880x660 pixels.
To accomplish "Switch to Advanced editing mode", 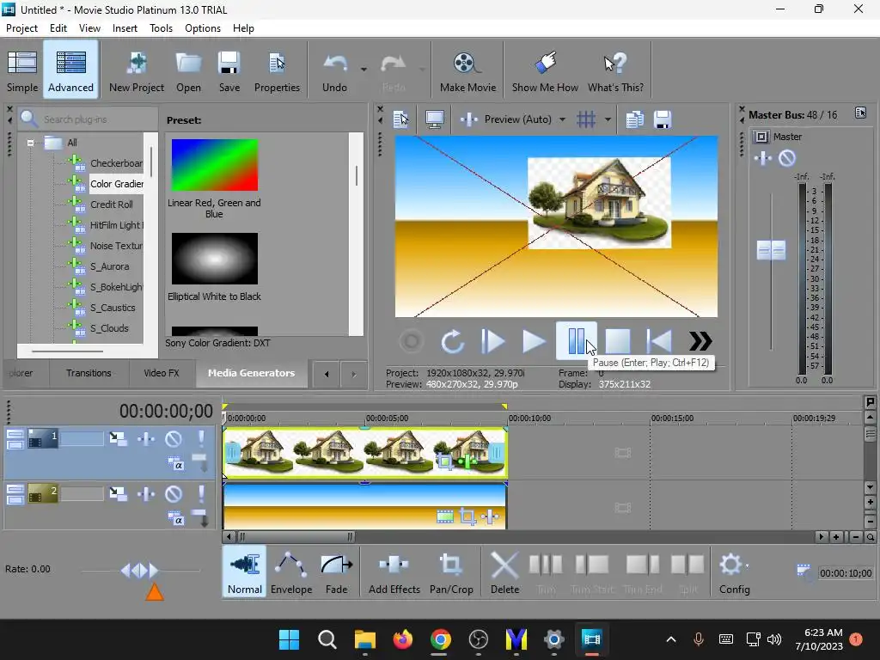I will pos(70,70).
